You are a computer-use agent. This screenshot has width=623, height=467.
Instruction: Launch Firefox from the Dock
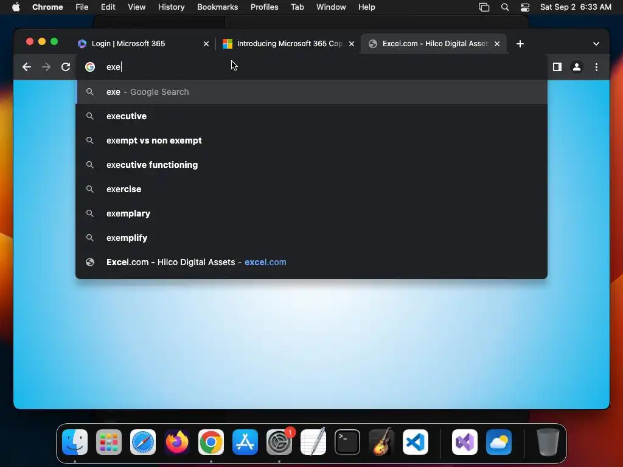(177, 442)
